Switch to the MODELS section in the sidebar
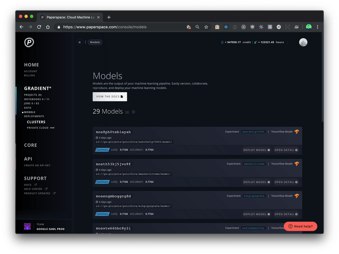339x254 pixels. (29, 112)
